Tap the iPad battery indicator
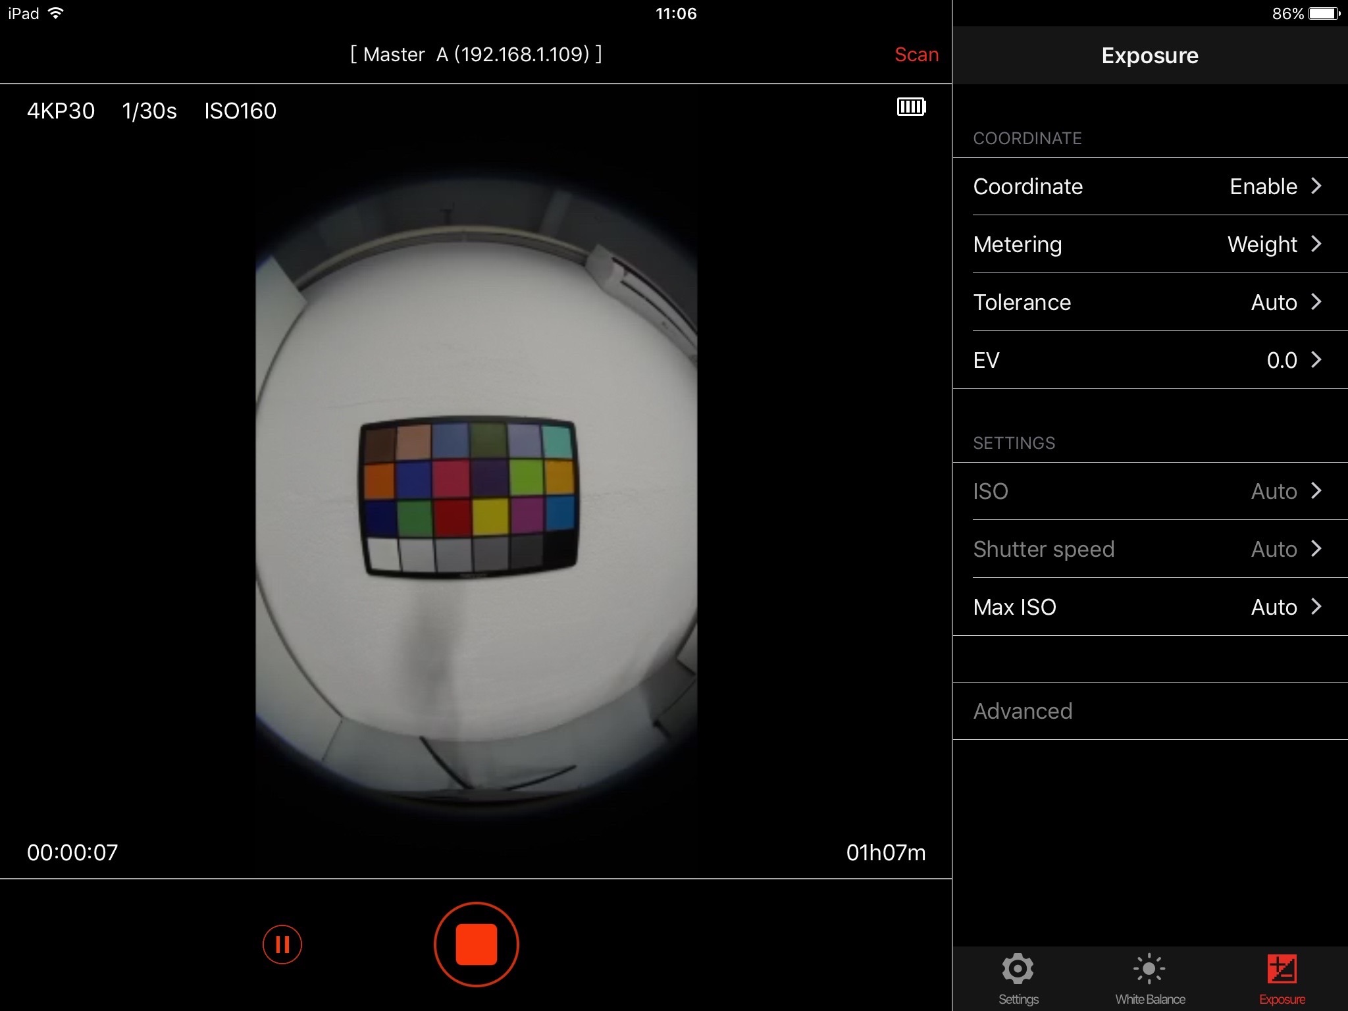1348x1011 pixels. tap(1324, 13)
